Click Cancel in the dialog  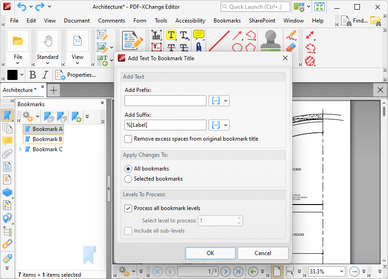pos(263,253)
